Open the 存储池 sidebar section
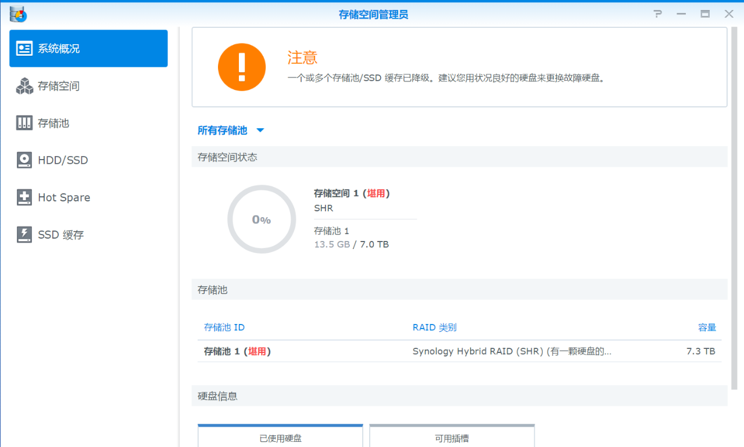Image resolution: width=744 pixels, height=447 pixels. point(88,123)
